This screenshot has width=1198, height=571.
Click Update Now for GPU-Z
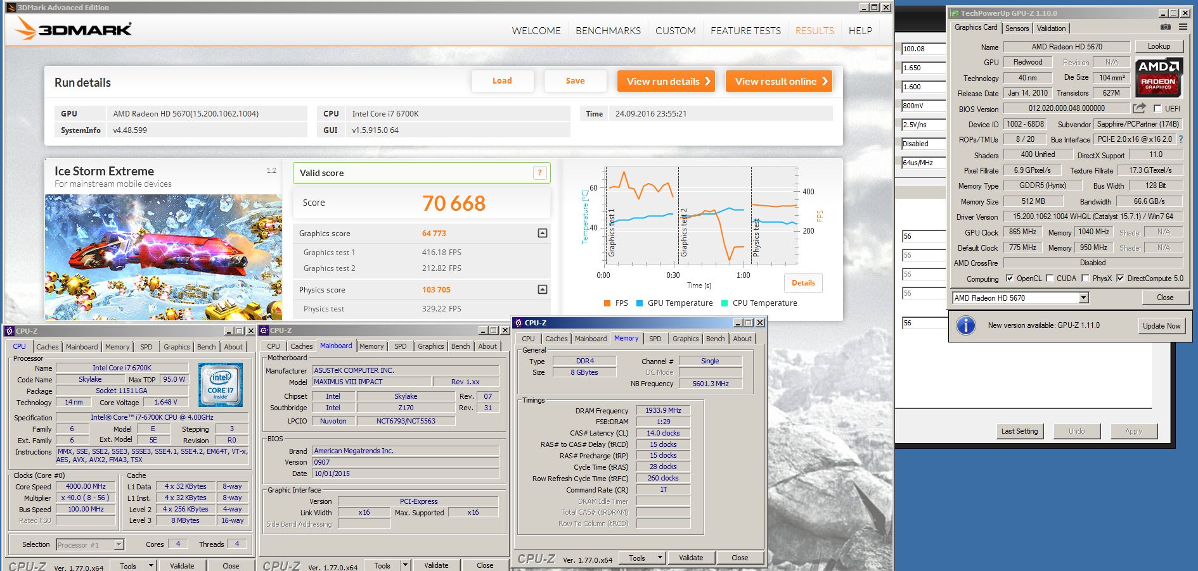(1161, 325)
